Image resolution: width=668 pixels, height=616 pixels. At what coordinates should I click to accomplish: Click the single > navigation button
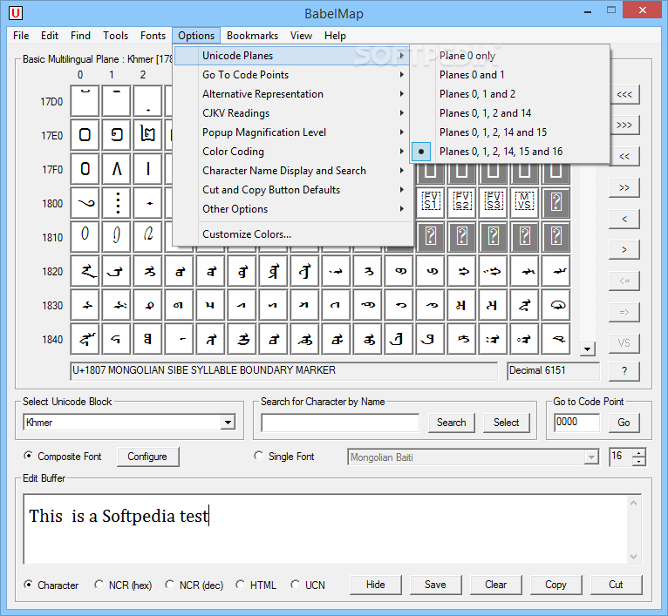(x=624, y=249)
